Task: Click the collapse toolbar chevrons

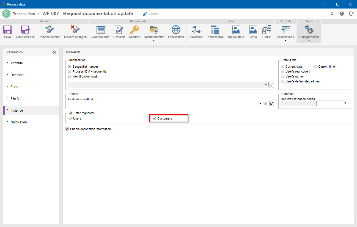Action: [x=332, y=13]
